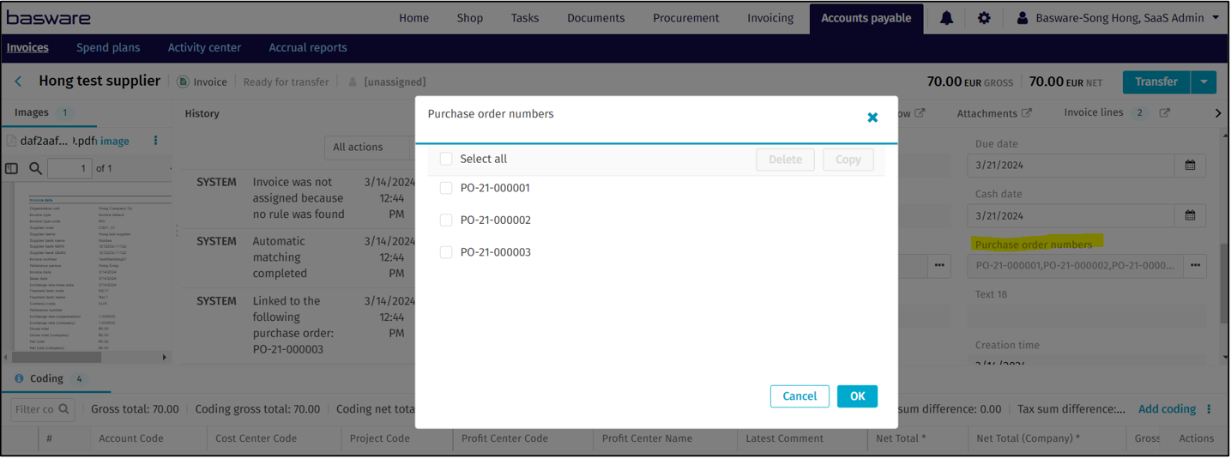This screenshot has height=459, width=1231.
Task: Switch to the Spend plans tab
Action: click(108, 48)
